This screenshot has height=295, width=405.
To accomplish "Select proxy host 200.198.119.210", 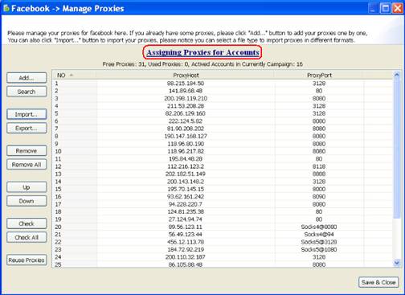I will coord(186,98).
